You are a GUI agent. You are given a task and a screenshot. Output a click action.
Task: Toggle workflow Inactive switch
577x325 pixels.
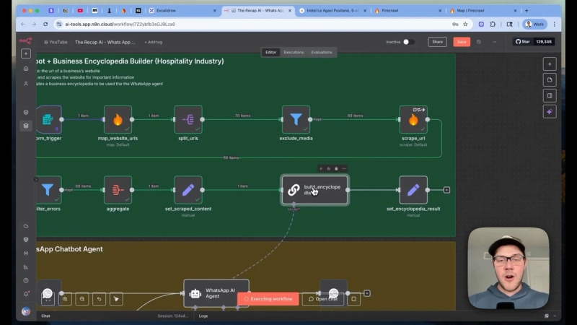(x=409, y=42)
